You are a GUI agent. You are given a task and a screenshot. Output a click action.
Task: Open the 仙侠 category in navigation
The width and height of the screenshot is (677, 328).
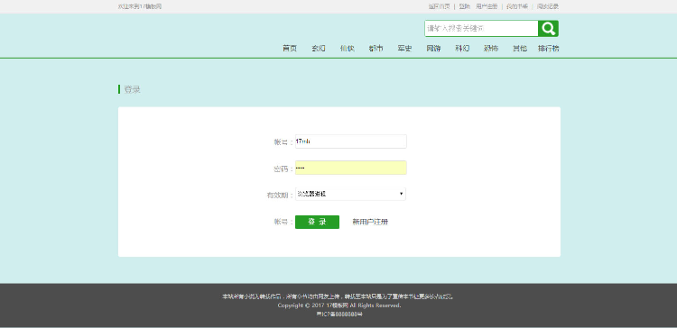coord(348,49)
